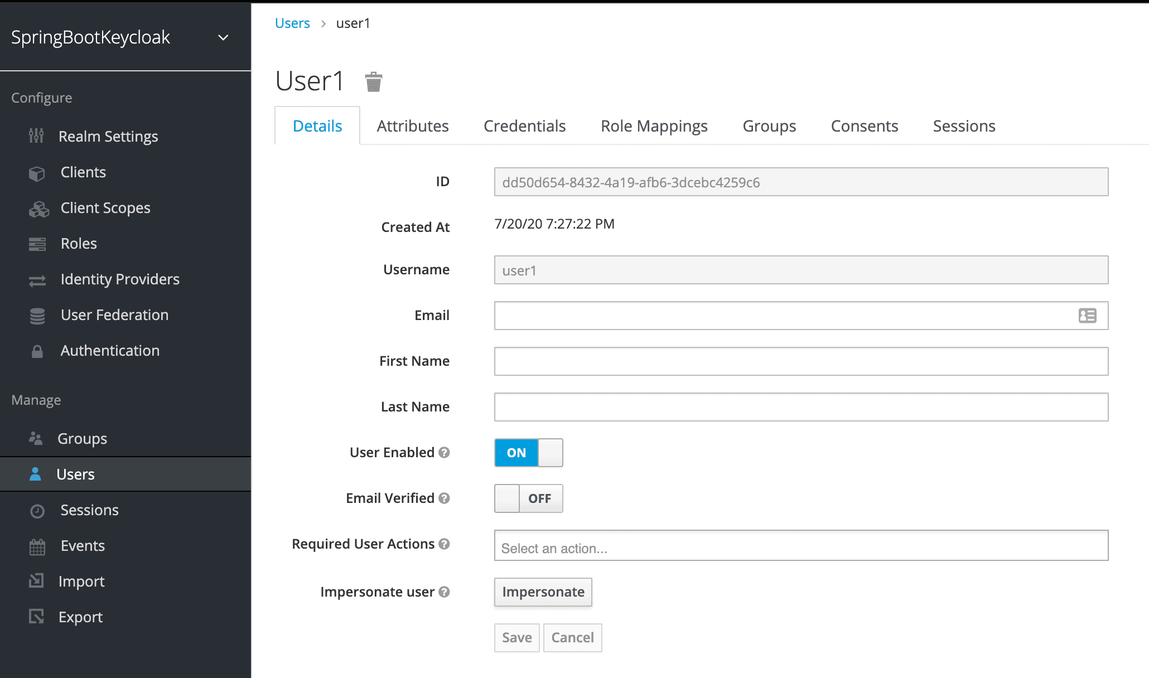Screen dimensions: 1149x678
Task: Click the Impersonate user button
Action: (x=543, y=592)
